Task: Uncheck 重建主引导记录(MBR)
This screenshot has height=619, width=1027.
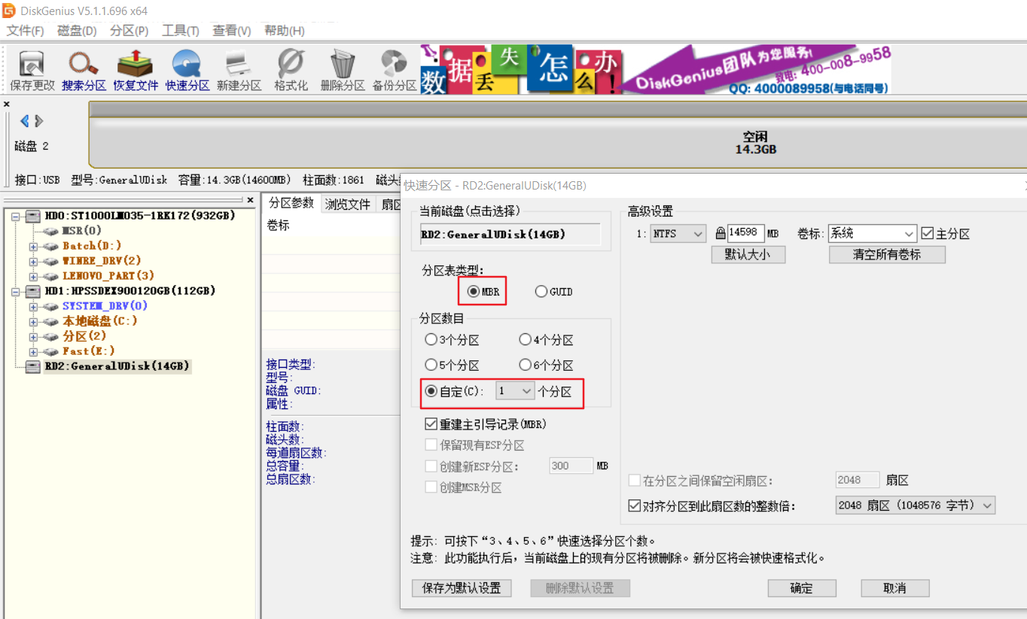Action: (430, 423)
